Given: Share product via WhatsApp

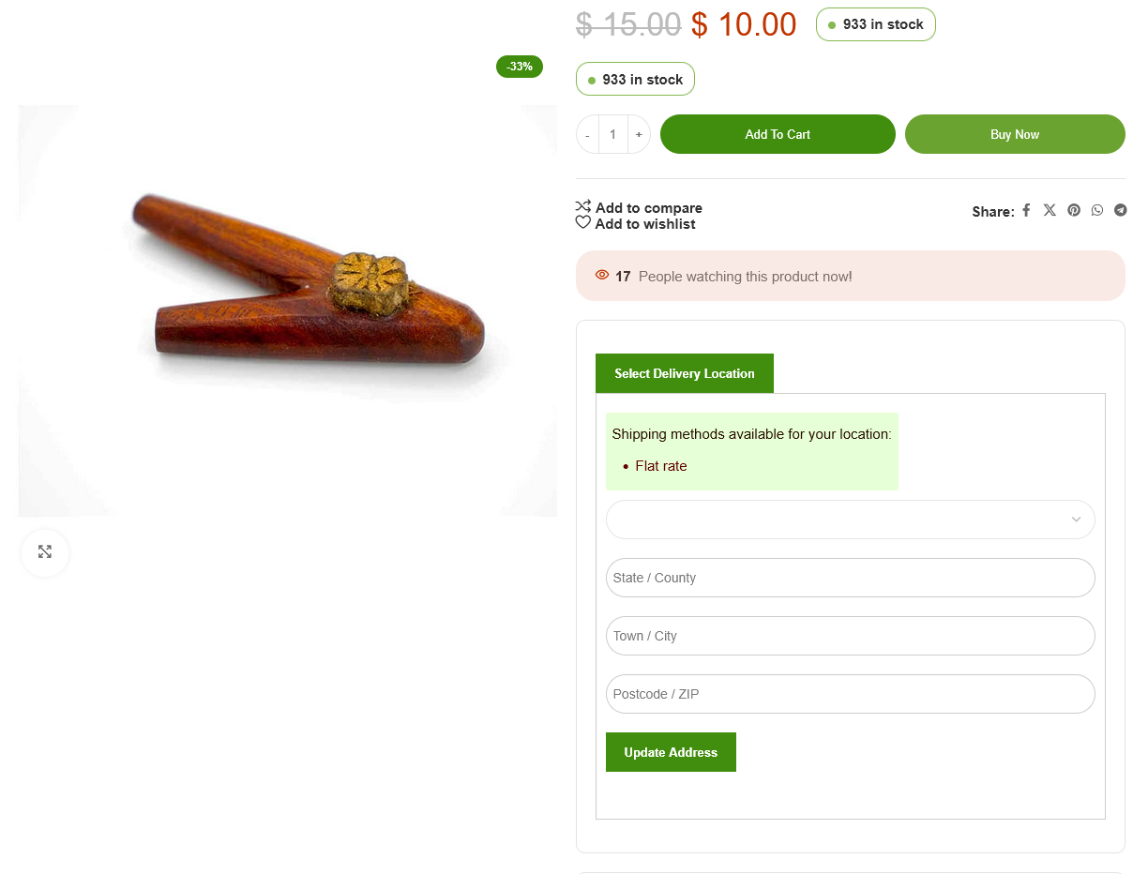Looking at the screenshot, I should (1097, 210).
